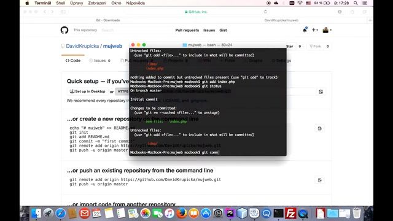Open Safari share button
Image resolution: width=393 pixels, height=221 pixels.
click(x=352, y=12)
